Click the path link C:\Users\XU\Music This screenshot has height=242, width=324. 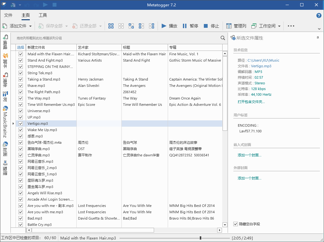[x=263, y=60]
